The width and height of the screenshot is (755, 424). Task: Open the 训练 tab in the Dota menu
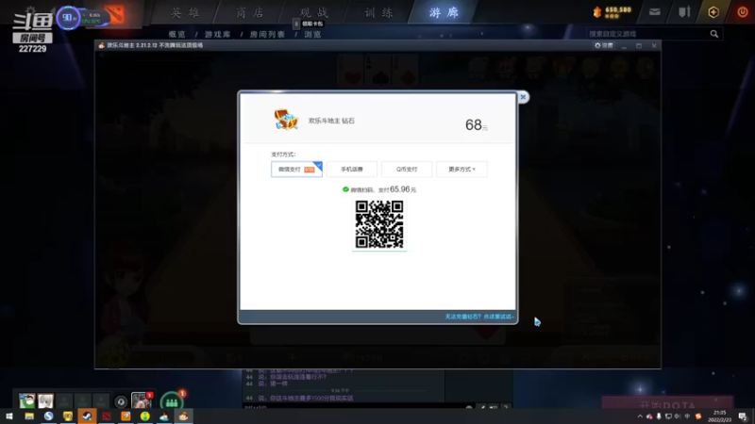point(378,12)
